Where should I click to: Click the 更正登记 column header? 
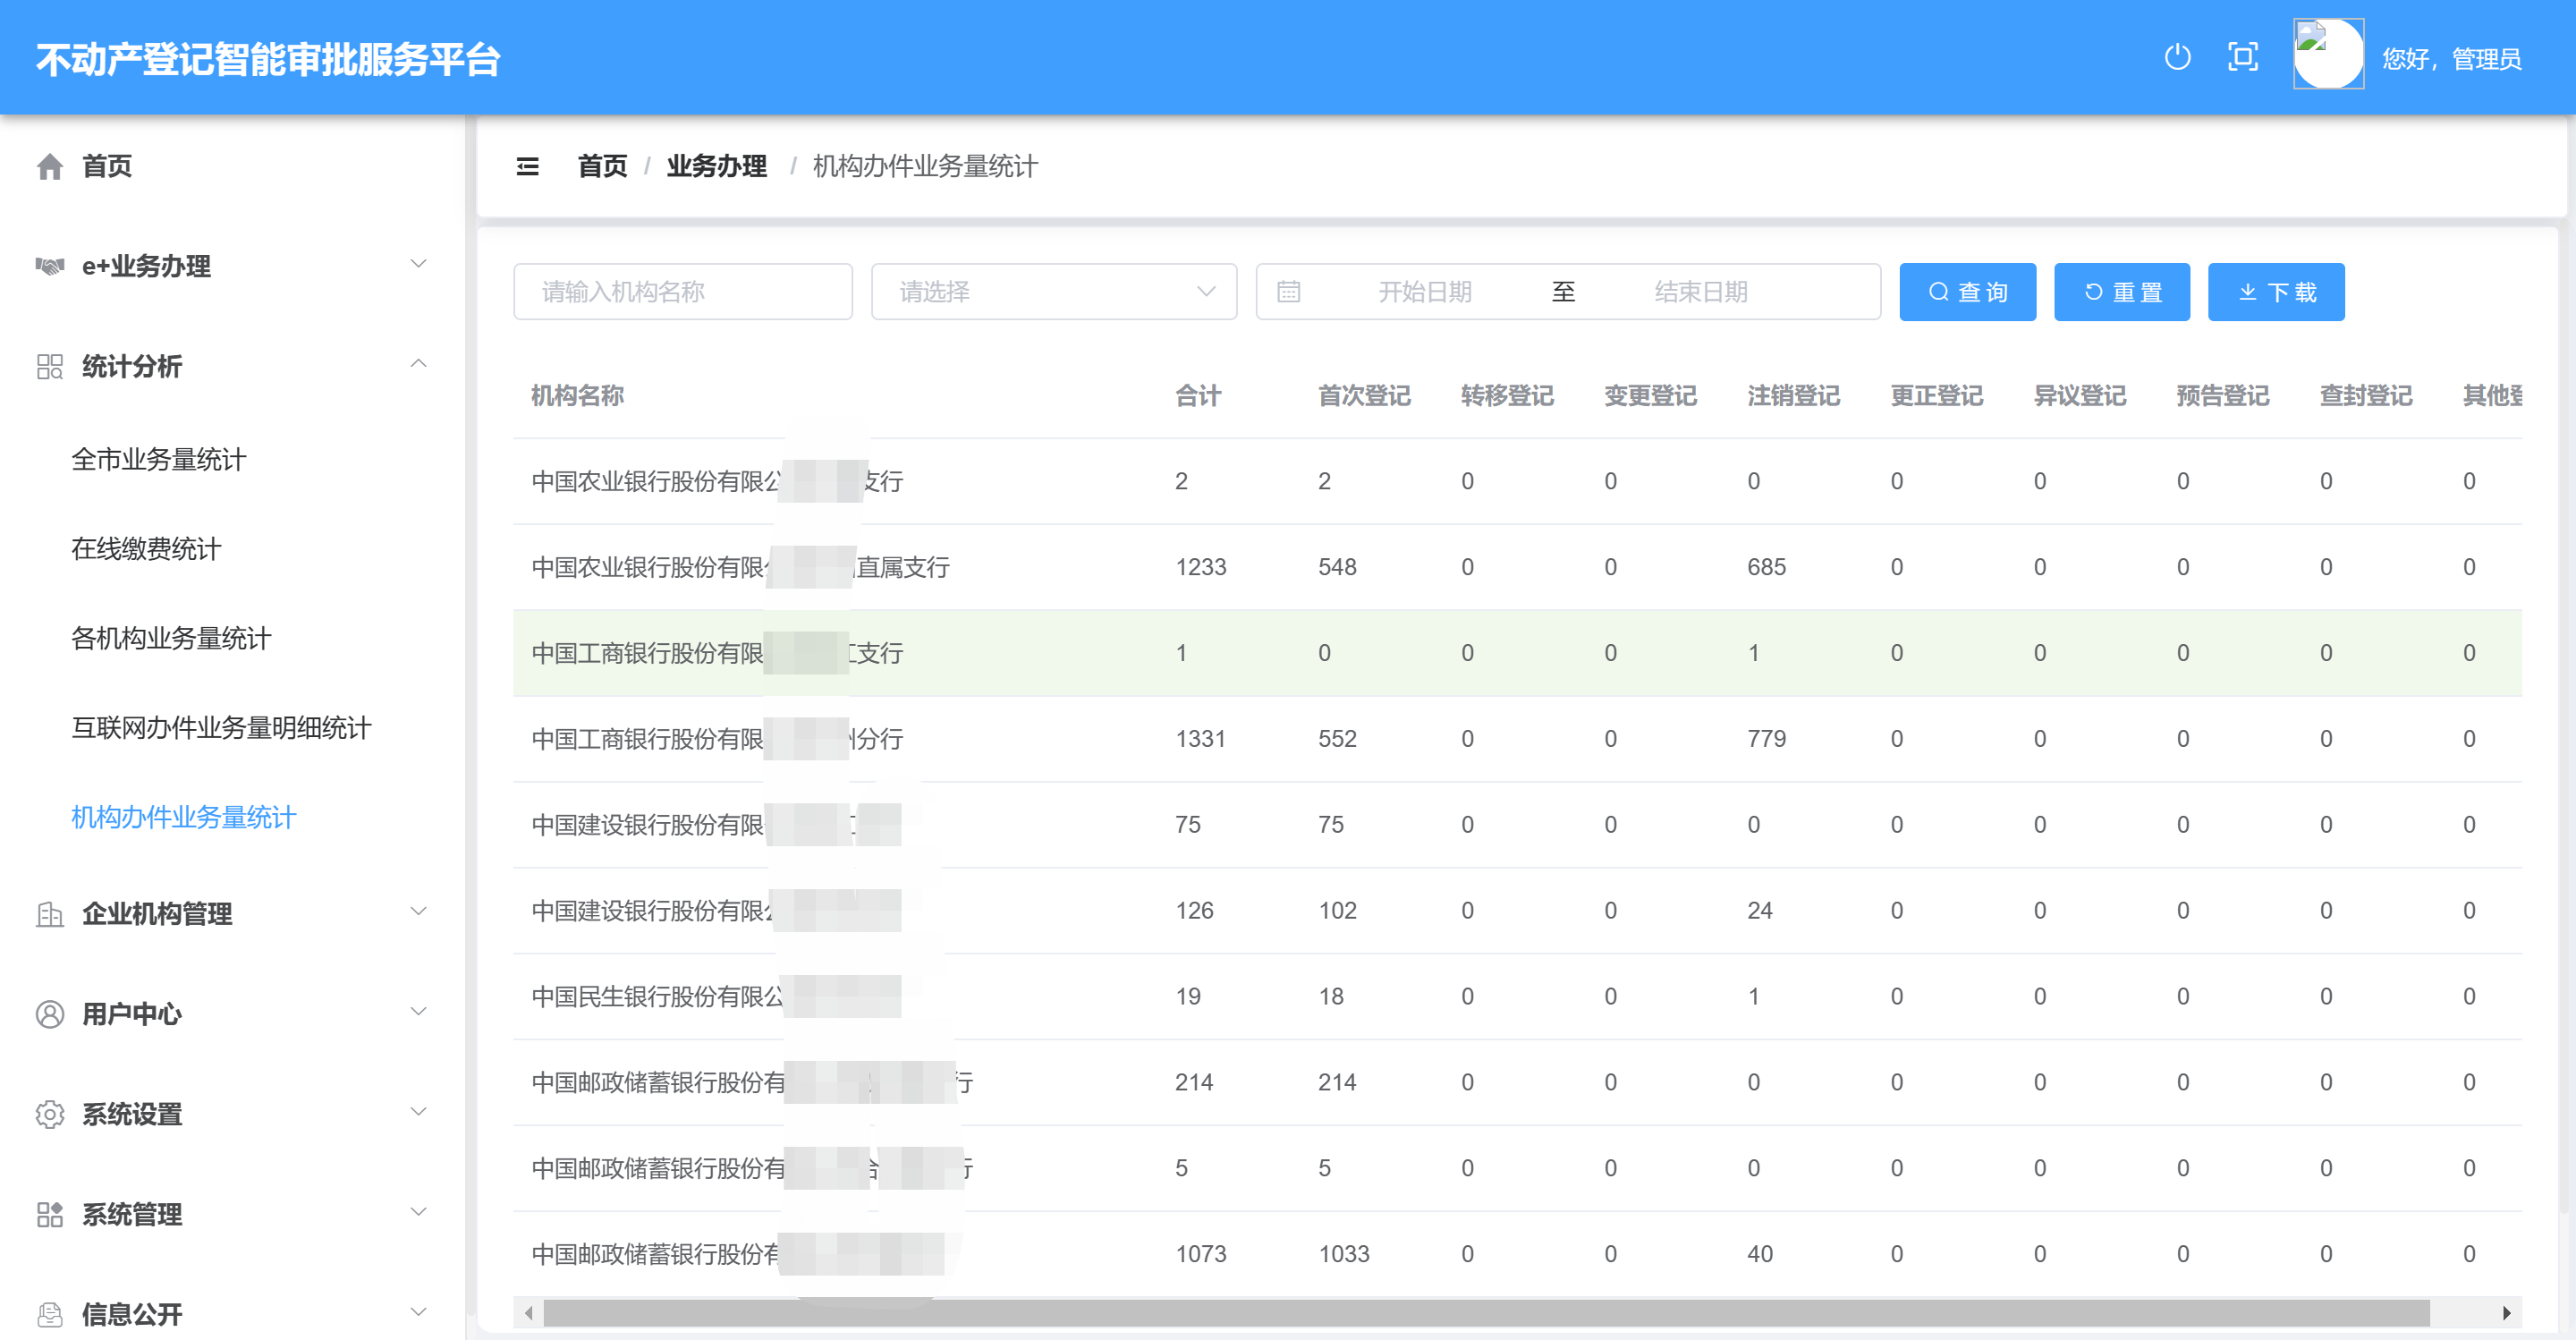point(1936,396)
